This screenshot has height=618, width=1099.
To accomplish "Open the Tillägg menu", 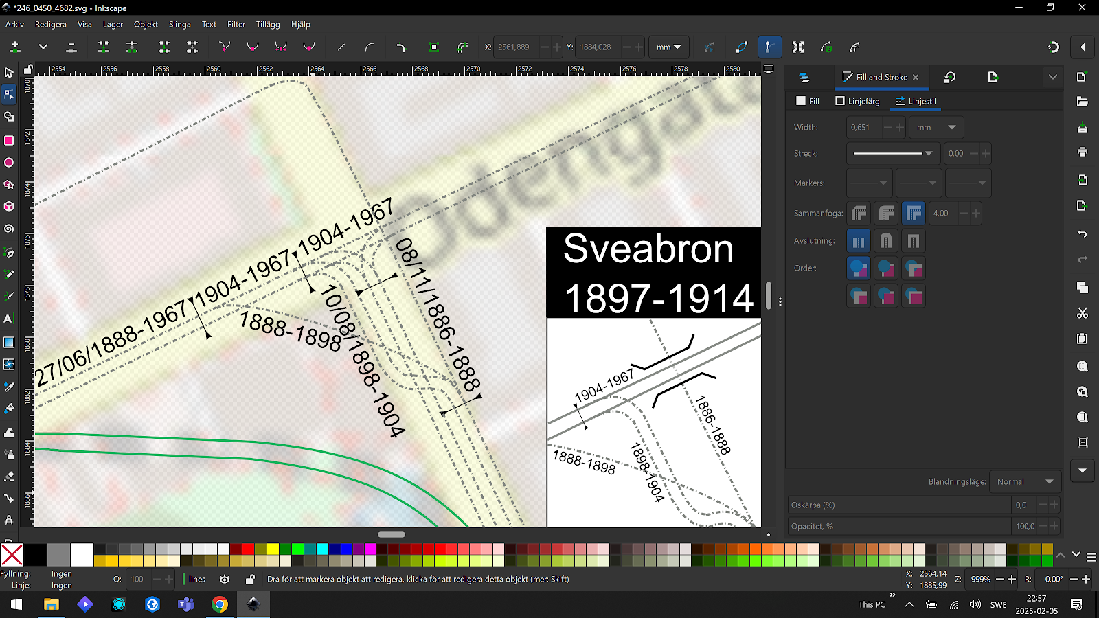I will tap(268, 24).
